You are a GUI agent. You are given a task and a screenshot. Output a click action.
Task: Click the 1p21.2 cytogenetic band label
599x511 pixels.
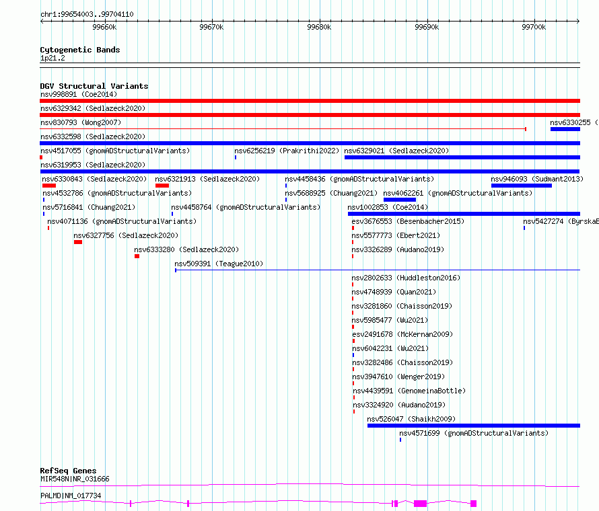[52, 58]
